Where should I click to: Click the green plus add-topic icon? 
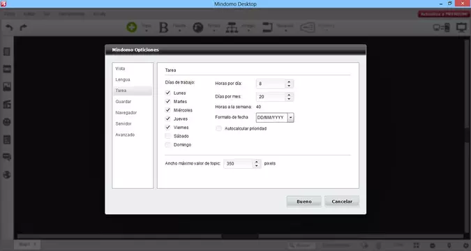click(132, 27)
